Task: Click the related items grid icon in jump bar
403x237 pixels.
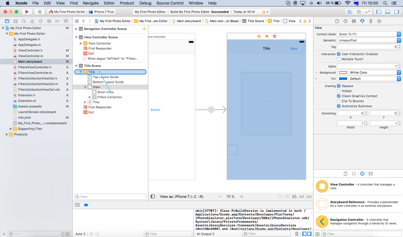Action: pos(77,21)
